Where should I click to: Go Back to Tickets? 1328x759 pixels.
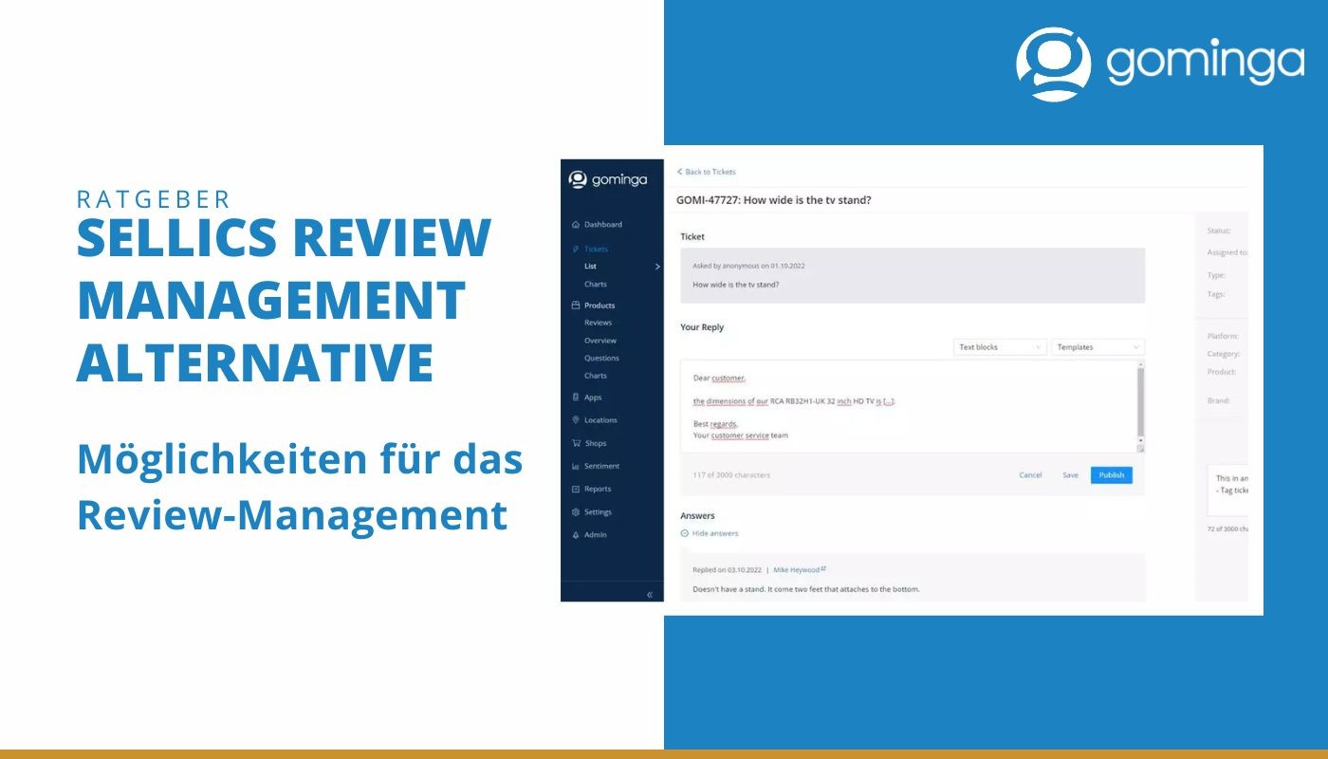point(707,172)
